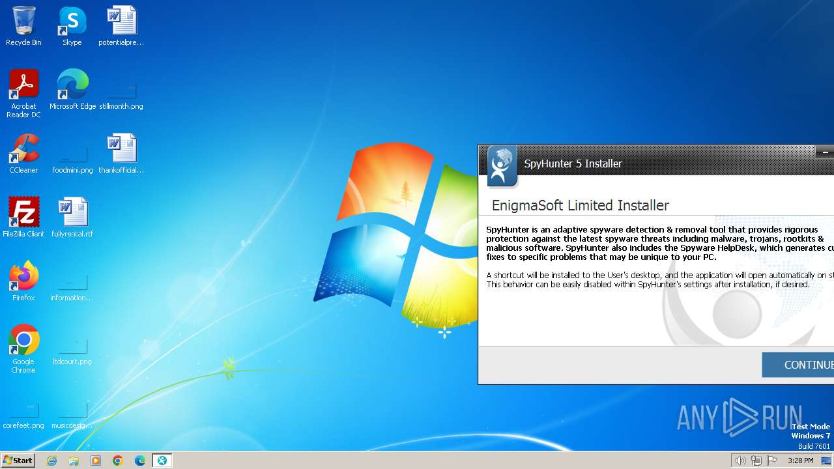The height and width of the screenshot is (469, 834).
Task: Open the potentialpre… Word document
Action: 121,26
